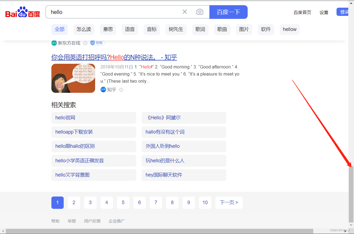Screen dimensions: 354x234
Task: Click the horizontal scrollbar left arrow
Action: (x=3, y=231)
